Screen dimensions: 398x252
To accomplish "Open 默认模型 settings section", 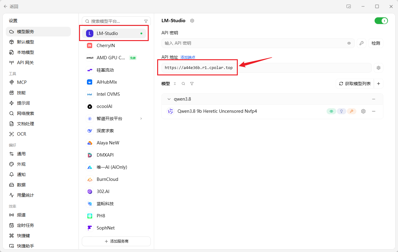I will (x=38, y=42).
